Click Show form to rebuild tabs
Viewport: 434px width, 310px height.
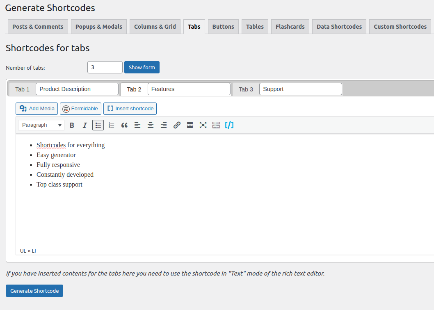click(142, 67)
